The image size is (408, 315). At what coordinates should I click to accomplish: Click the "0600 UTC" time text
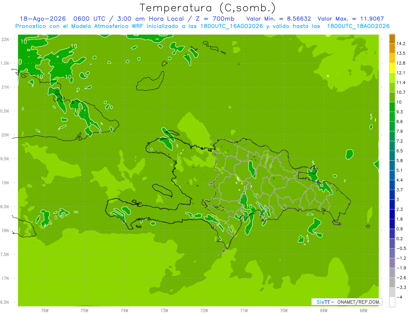(x=90, y=19)
